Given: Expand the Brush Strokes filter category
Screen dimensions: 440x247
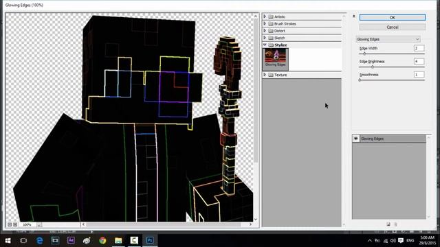Looking at the screenshot, I should tap(265, 23).
